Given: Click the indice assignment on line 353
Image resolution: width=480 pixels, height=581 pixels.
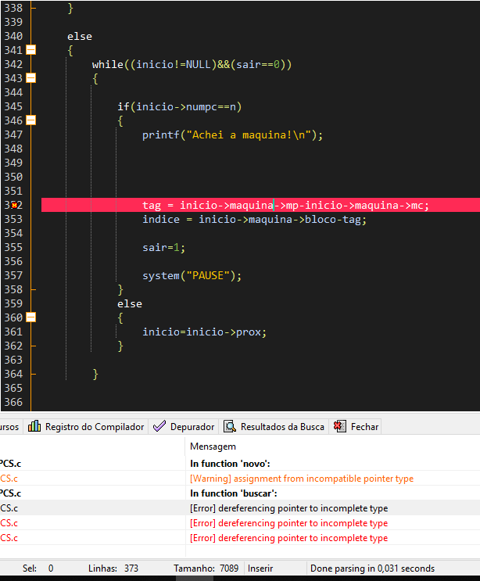Looking at the screenshot, I should 254,220.
